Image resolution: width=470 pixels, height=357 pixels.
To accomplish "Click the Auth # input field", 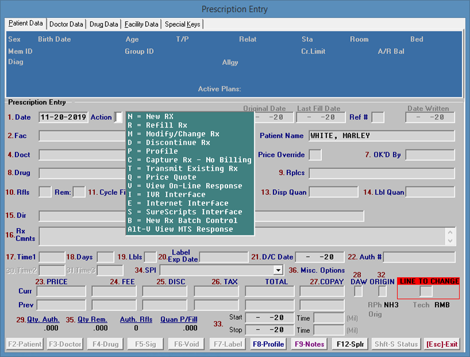I will click(419, 257).
